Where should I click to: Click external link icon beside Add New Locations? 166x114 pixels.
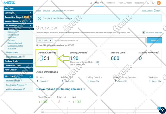point(24,89)
